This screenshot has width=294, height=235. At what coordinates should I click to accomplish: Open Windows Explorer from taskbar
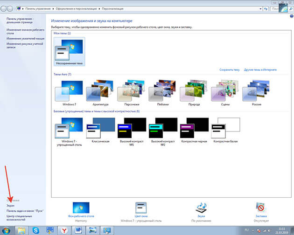pos(21,230)
